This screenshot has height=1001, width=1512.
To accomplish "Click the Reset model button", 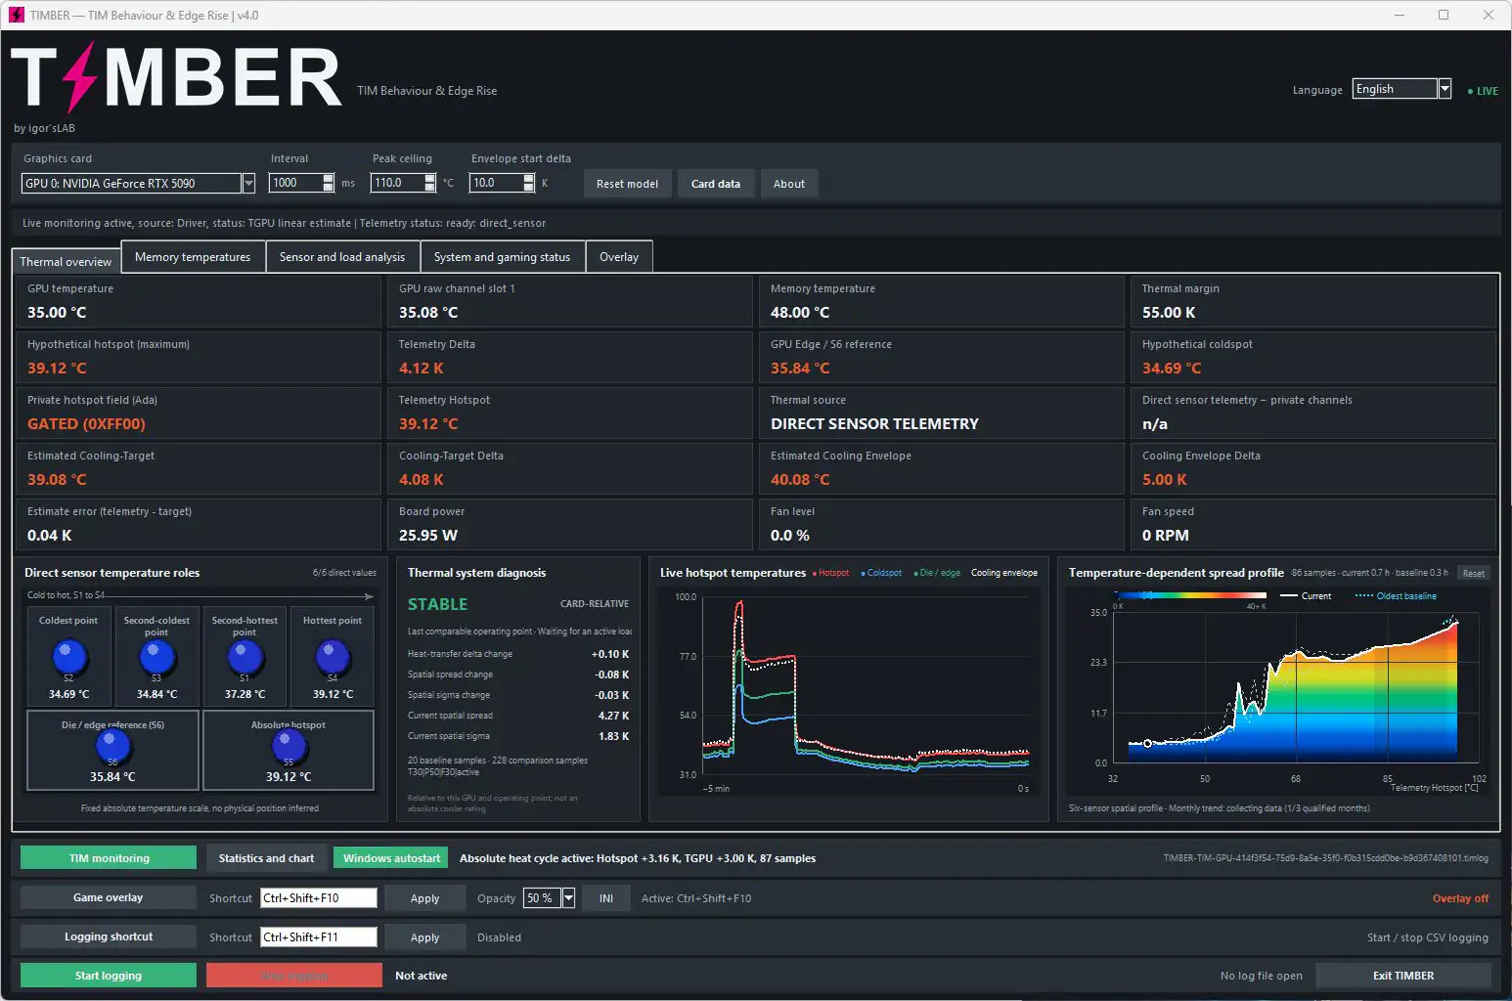I will click(627, 184).
